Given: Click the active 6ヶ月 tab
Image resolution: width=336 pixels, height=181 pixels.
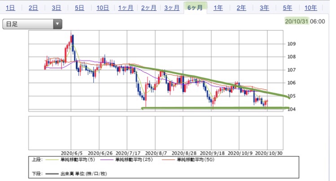Looking at the screenshot, I should tap(195, 8).
